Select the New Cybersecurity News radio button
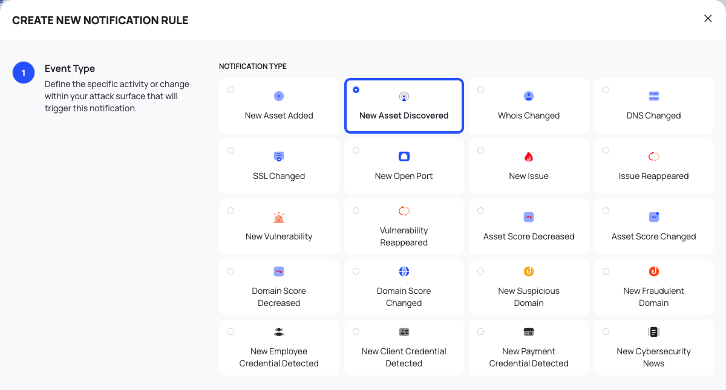The image size is (726, 390). 606,332
